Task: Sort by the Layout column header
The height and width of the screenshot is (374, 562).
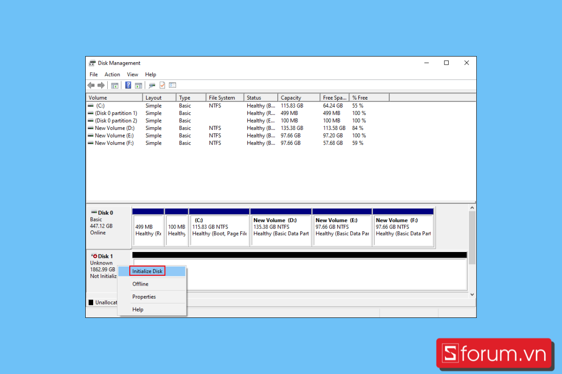Action: pyautogui.click(x=159, y=98)
